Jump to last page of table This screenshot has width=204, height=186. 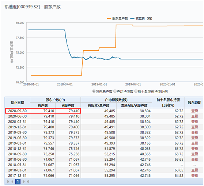point(28,182)
